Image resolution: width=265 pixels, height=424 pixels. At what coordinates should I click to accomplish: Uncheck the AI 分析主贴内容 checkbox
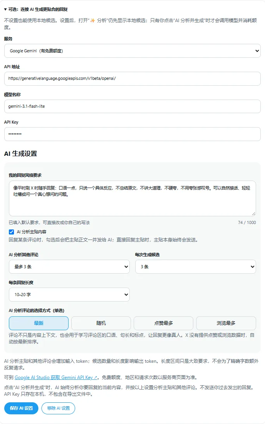pyautogui.click(x=11, y=232)
